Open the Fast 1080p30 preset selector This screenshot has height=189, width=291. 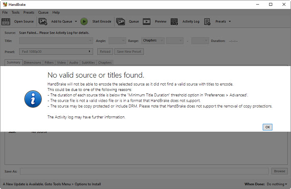point(56,52)
